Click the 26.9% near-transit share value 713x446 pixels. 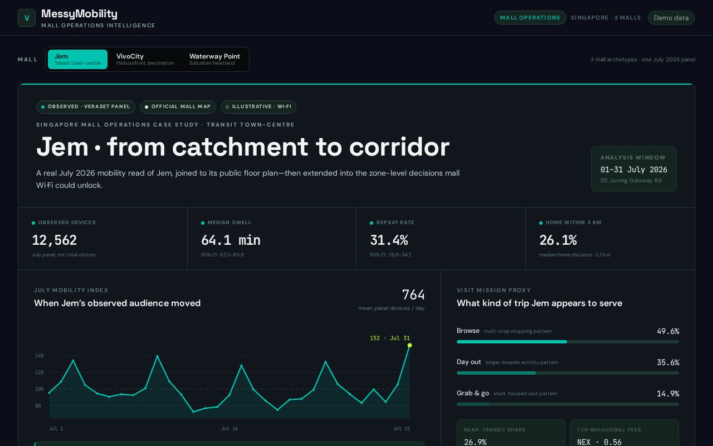pos(475,442)
